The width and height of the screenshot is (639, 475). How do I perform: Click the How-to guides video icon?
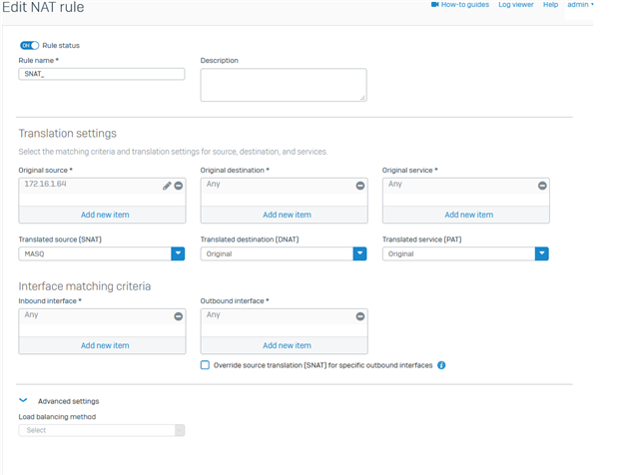coord(435,4)
